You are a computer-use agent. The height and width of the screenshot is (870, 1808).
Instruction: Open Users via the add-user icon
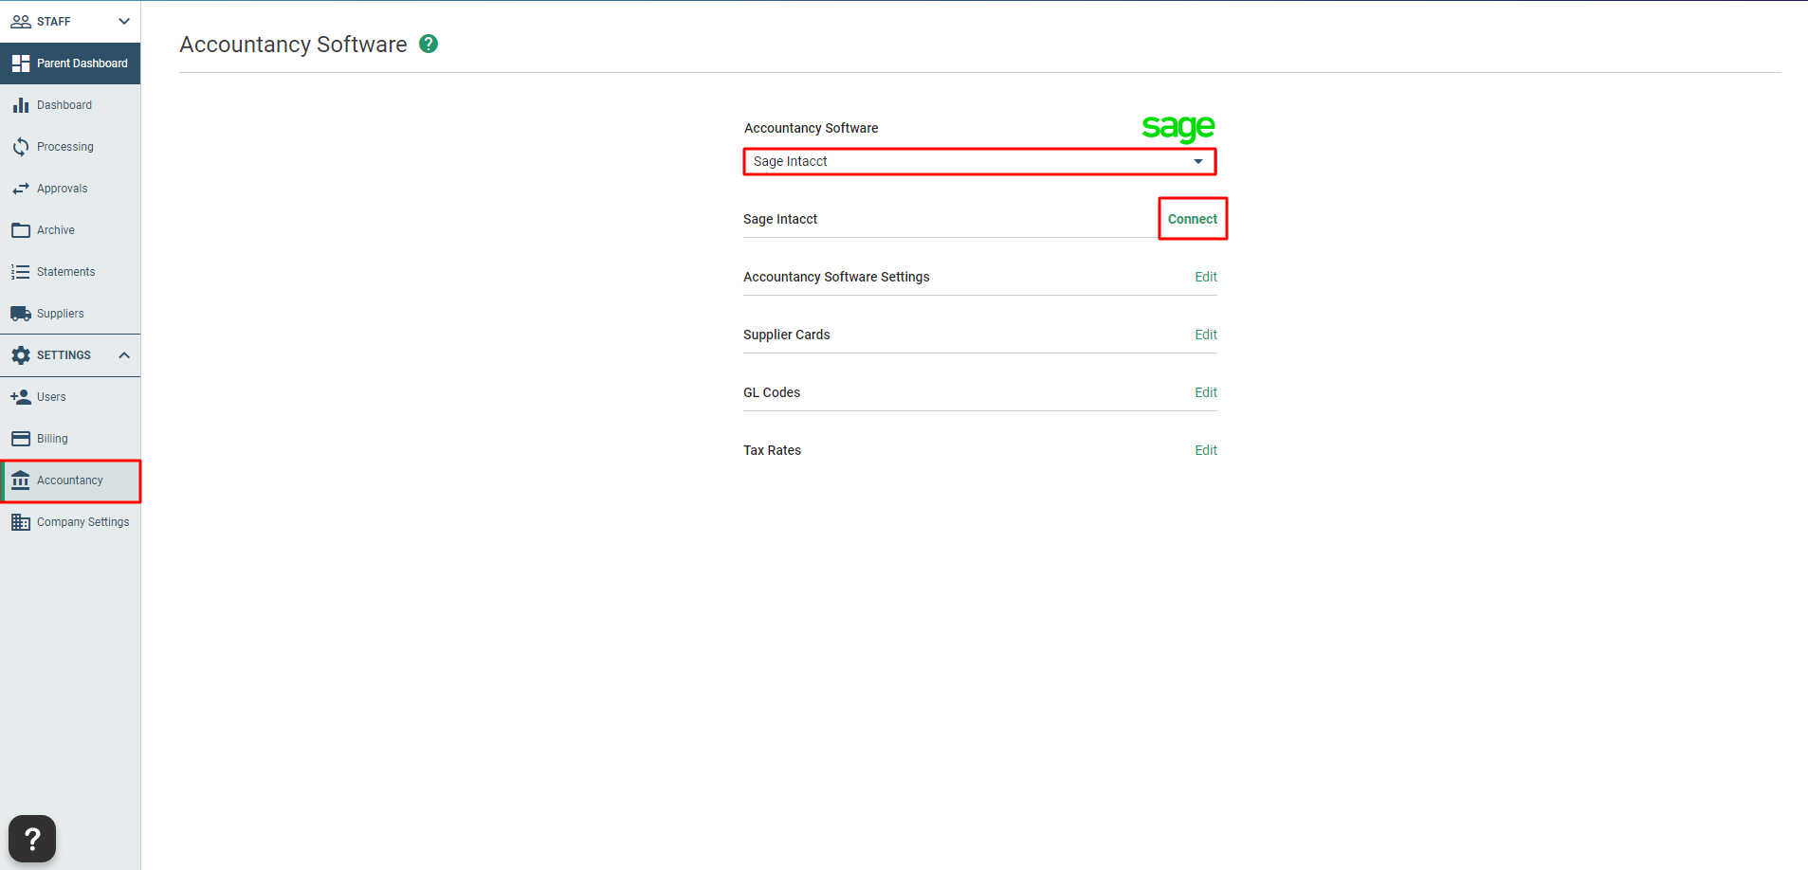click(21, 396)
